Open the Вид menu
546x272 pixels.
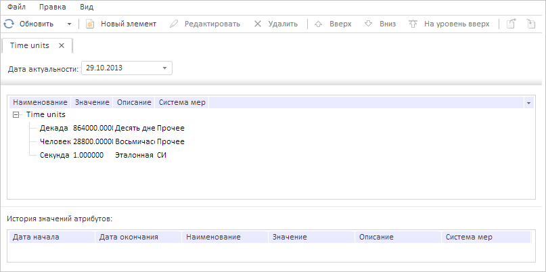(87, 7)
